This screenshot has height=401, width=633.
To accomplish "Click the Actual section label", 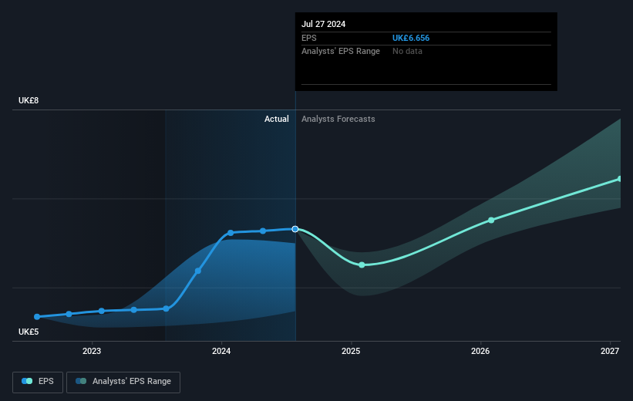I will (x=277, y=119).
